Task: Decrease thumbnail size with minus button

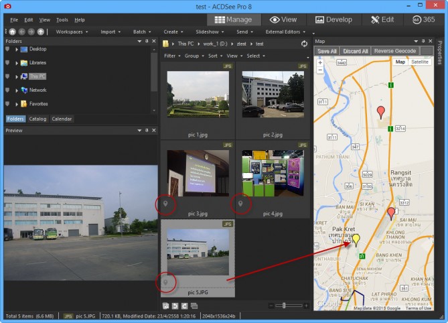Action: coord(271,306)
